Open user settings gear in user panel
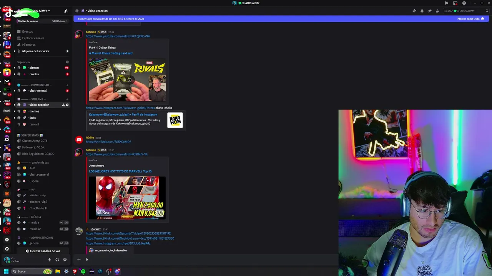The height and width of the screenshot is (276, 492). [65, 260]
